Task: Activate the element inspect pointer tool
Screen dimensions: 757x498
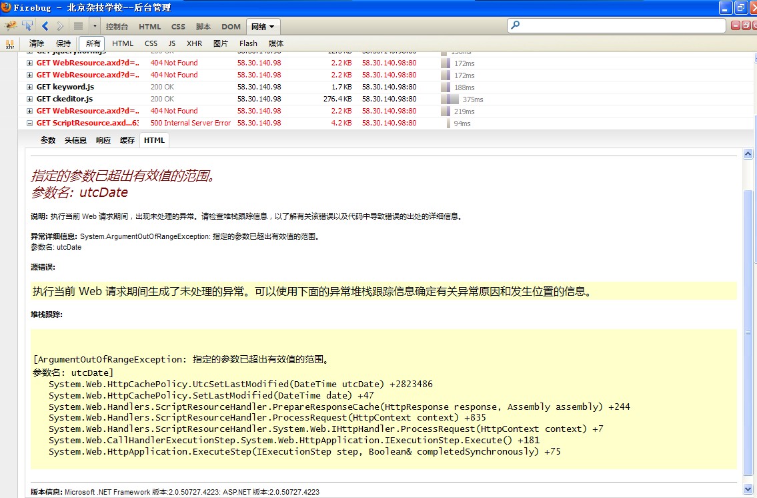Action: click(x=27, y=26)
